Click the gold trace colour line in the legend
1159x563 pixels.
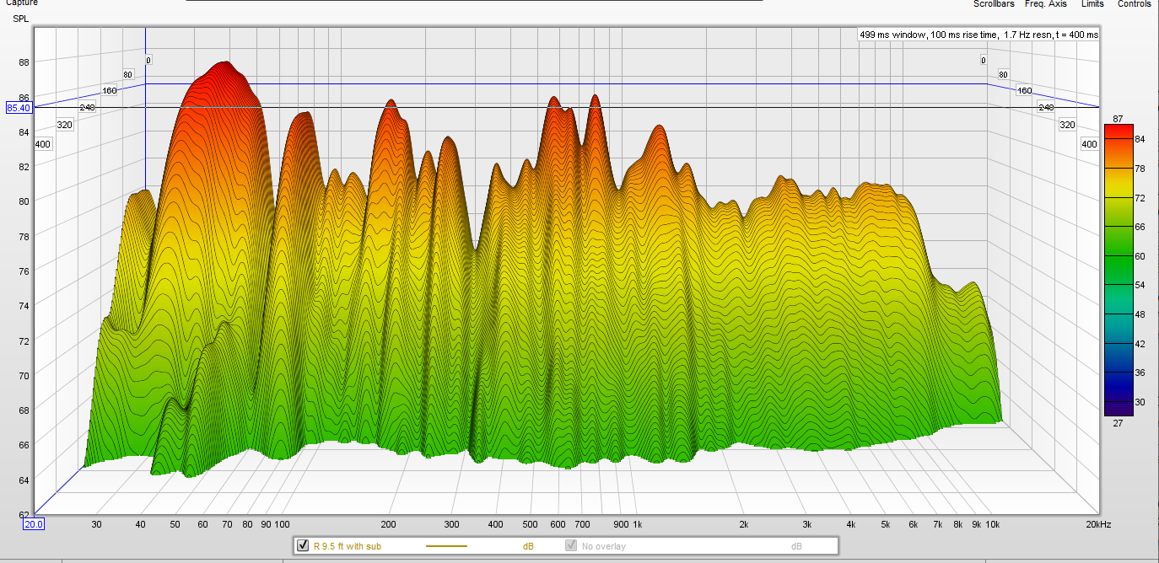click(446, 546)
